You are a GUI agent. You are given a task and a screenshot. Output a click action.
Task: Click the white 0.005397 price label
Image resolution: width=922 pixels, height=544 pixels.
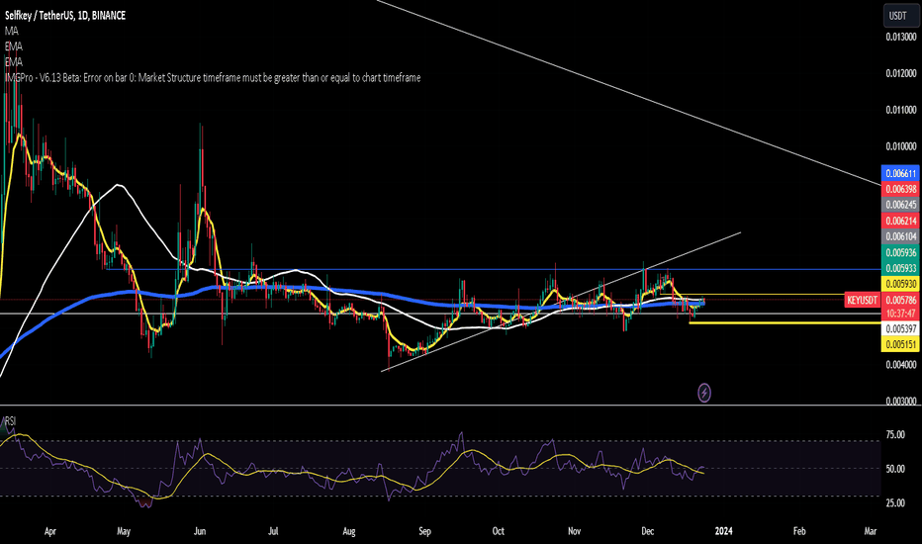(x=900, y=328)
